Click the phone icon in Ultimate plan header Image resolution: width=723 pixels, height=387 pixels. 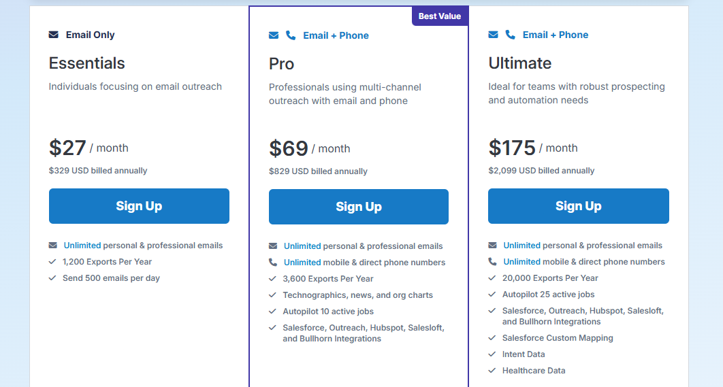[511, 35]
